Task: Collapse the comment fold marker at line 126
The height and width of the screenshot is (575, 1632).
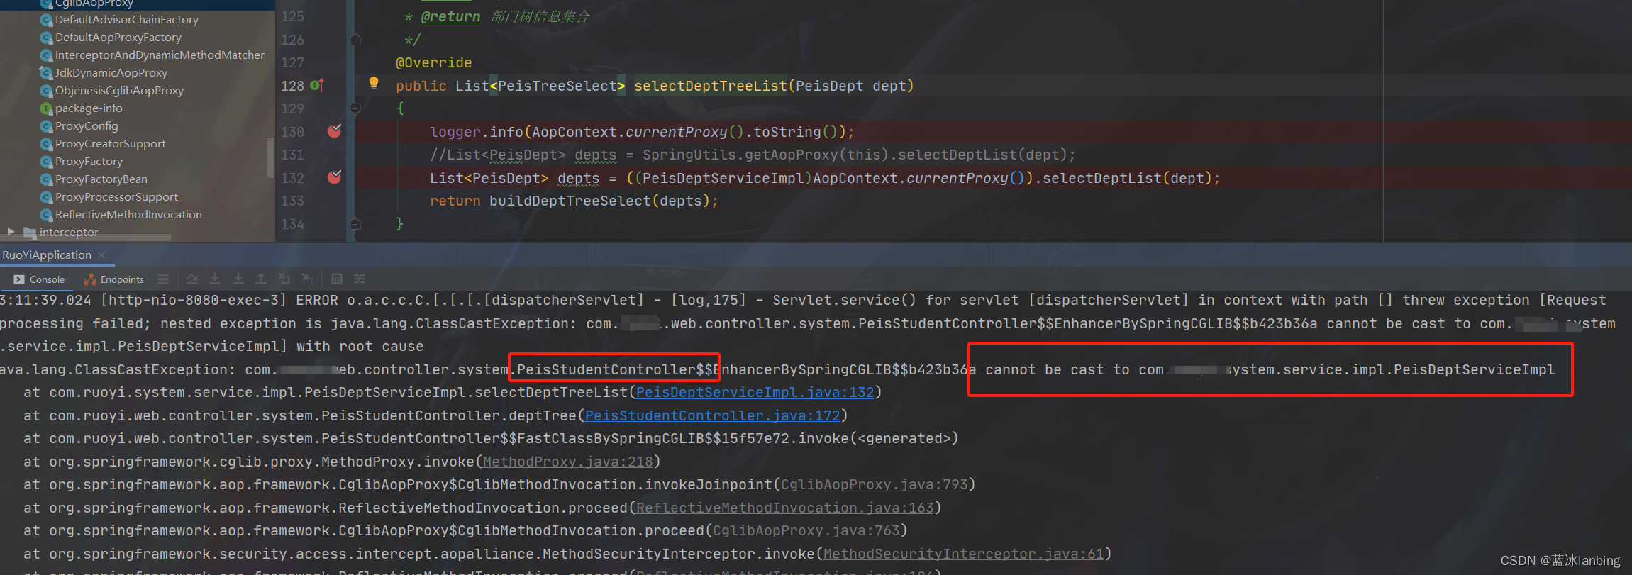Action: click(356, 40)
